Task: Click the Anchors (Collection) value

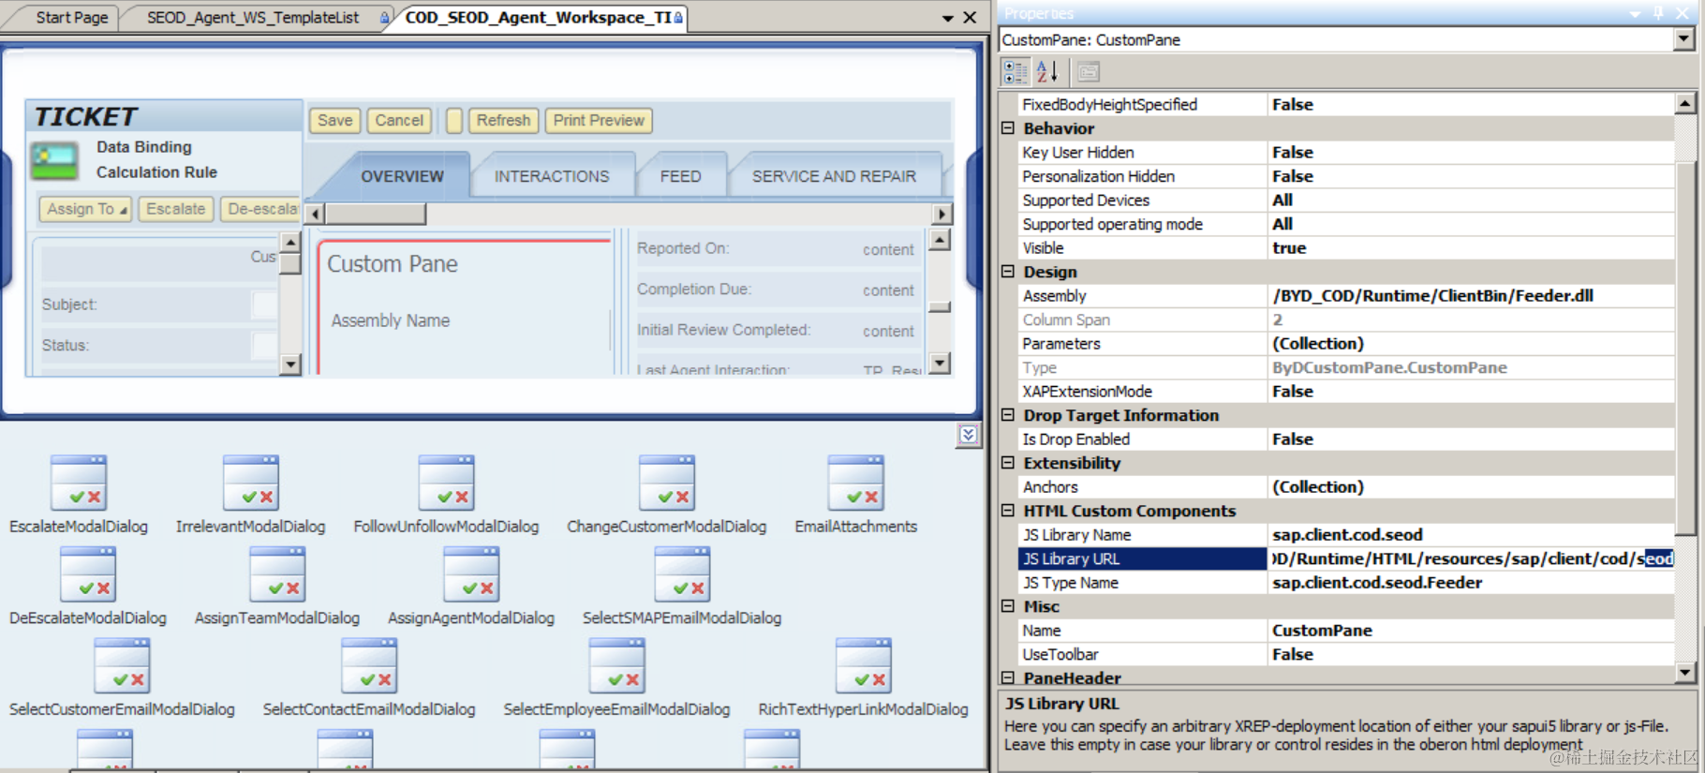Action: [1471, 487]
